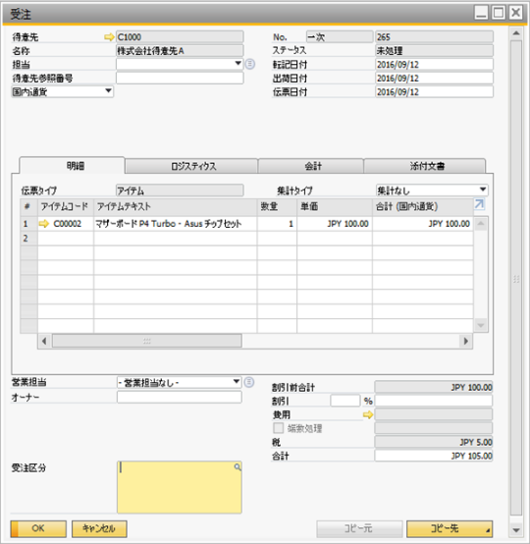The width and height of the screenshot is (530, 544).
Task: Expand the 担当 contact person dropdown
Action: click(238, 64)
